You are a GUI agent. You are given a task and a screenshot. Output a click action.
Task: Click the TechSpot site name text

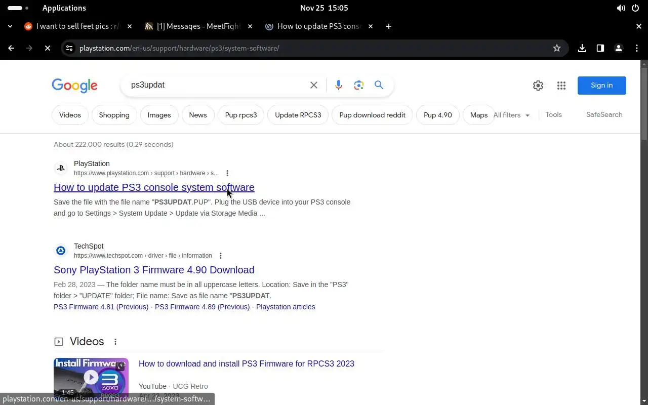(89, 246)
